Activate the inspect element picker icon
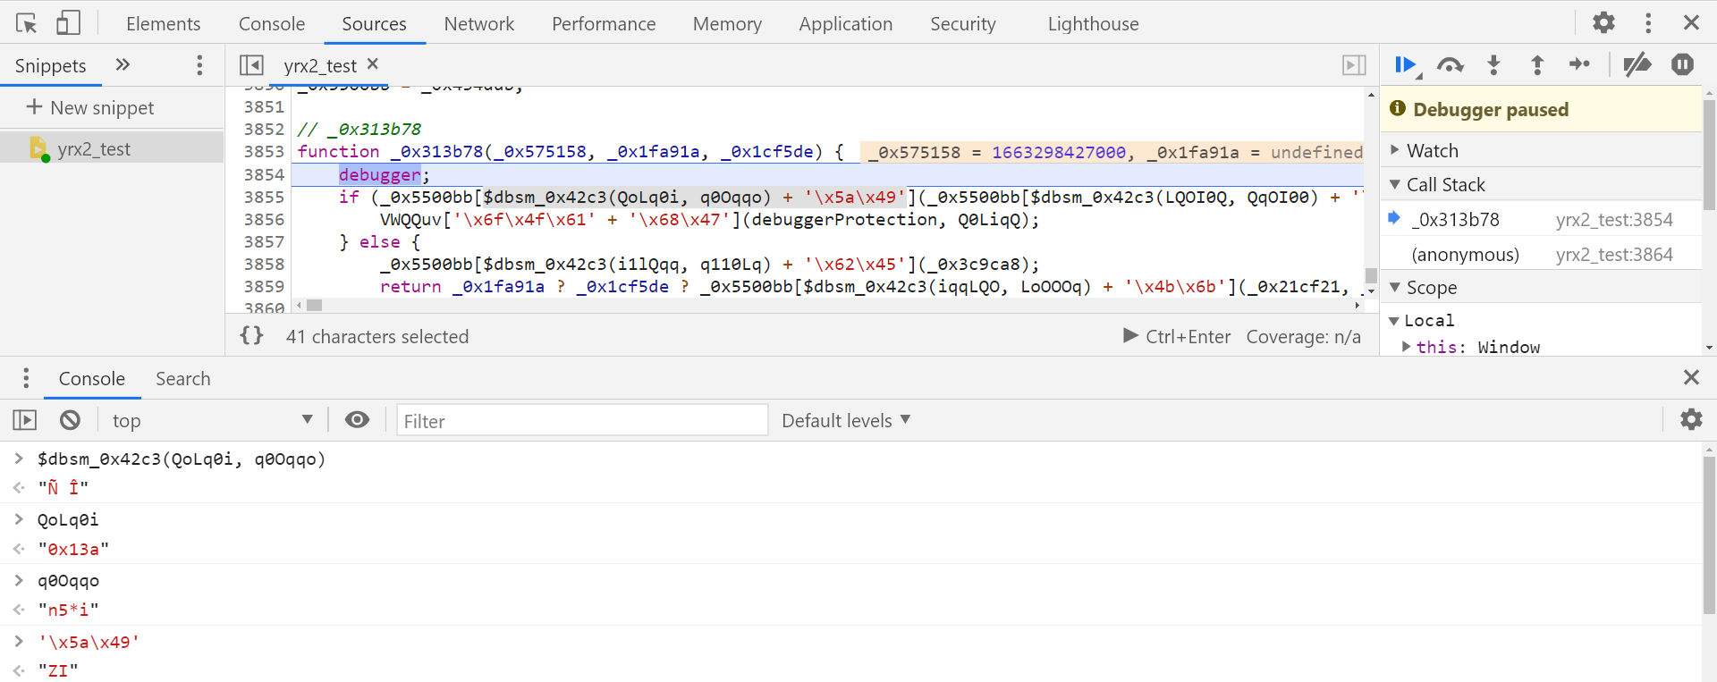 coord(27,23)
